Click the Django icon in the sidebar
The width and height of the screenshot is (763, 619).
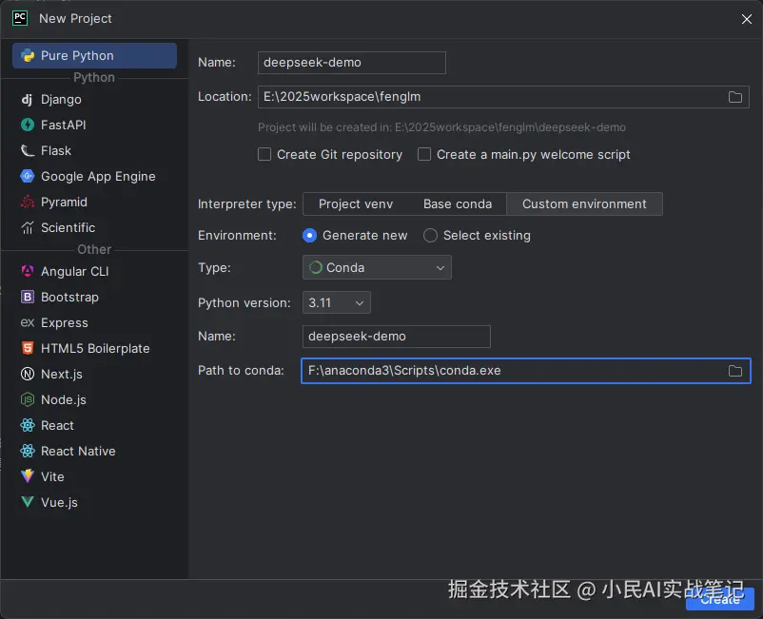coord(28,100)
